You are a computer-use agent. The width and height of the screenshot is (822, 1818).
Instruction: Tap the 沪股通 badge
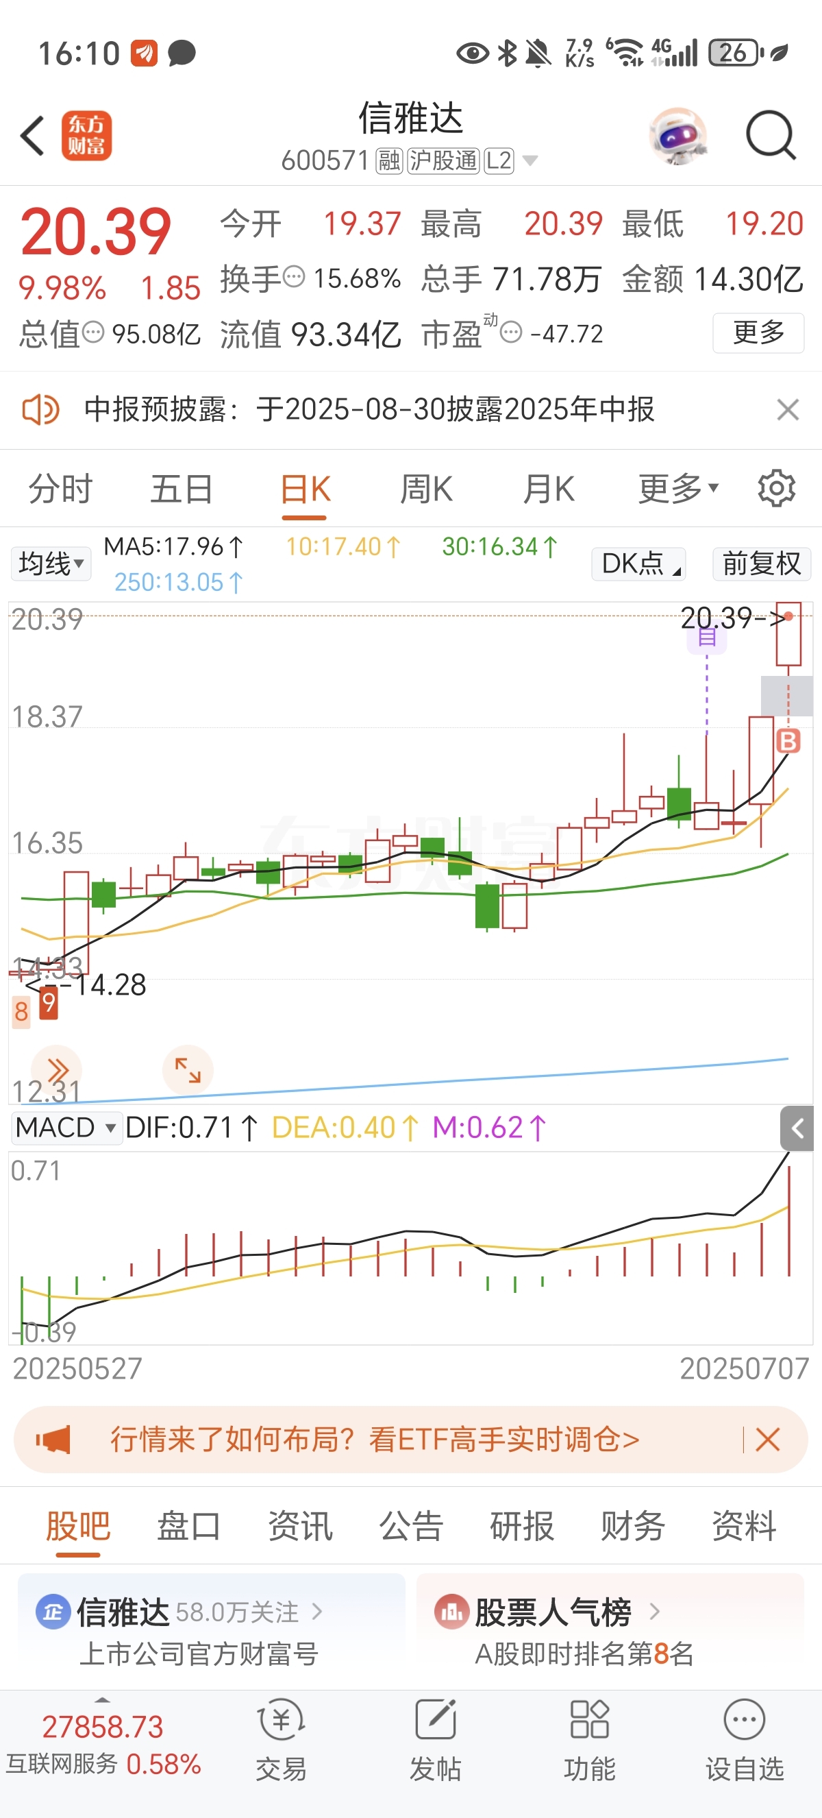pos(443,161)
